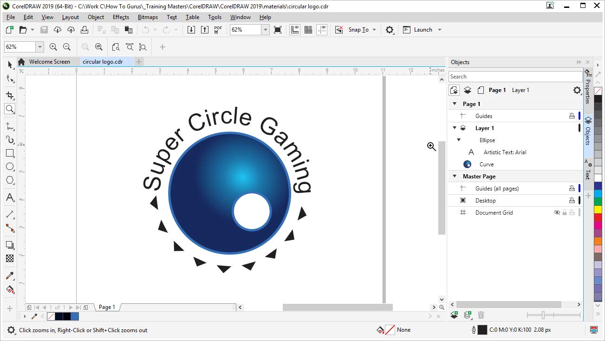605x341 pixels.
Task: Activate the Text tool
Action: (10, 198)
